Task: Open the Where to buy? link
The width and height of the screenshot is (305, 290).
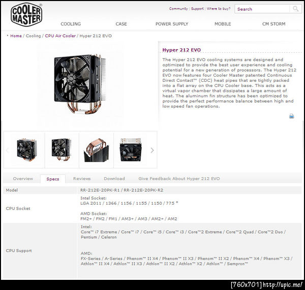Action: [x=218, y=9]
